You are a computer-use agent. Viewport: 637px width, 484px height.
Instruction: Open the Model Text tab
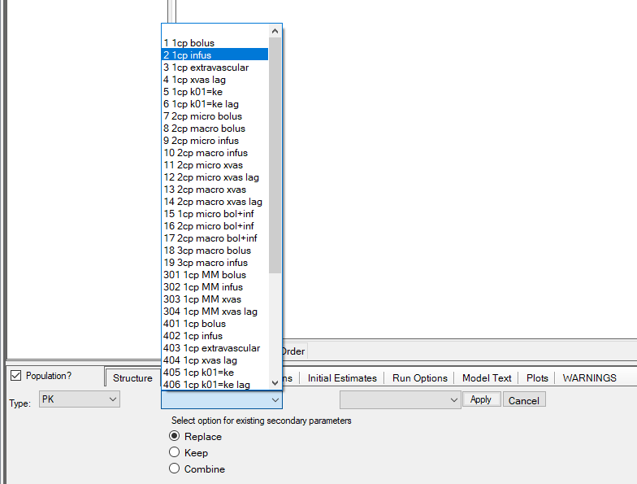(x=487, y=377)
